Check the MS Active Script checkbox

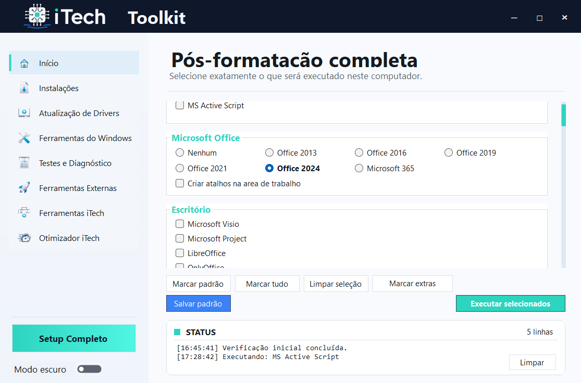[180, 106]
